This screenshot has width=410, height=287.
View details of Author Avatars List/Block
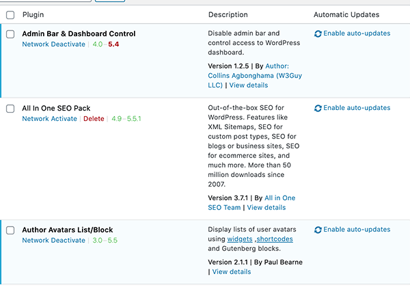[x=232, y=272]
